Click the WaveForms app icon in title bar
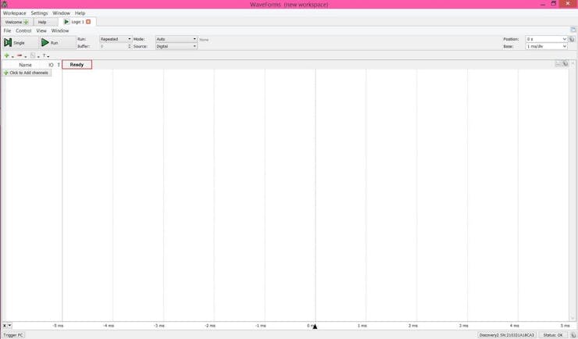 [x=5, y=5]
